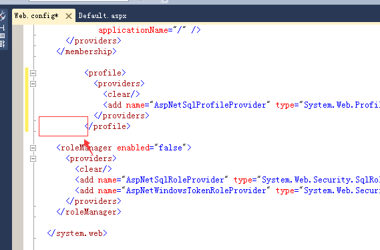
Task: Click System.Web.Profil type value
Action: click(342, 105)
